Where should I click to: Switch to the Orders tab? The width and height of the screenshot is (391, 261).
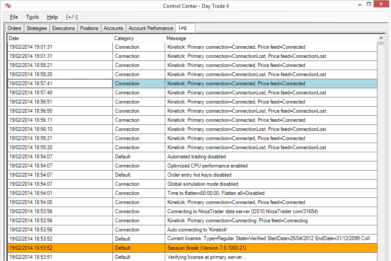(14, 28)
